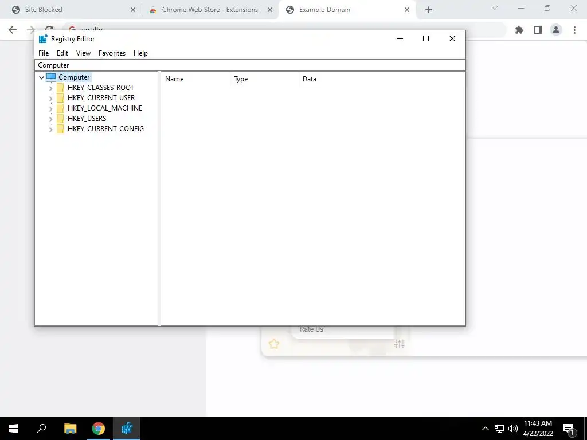Open File Explorer from the taskbar

[x=70, y=429]
